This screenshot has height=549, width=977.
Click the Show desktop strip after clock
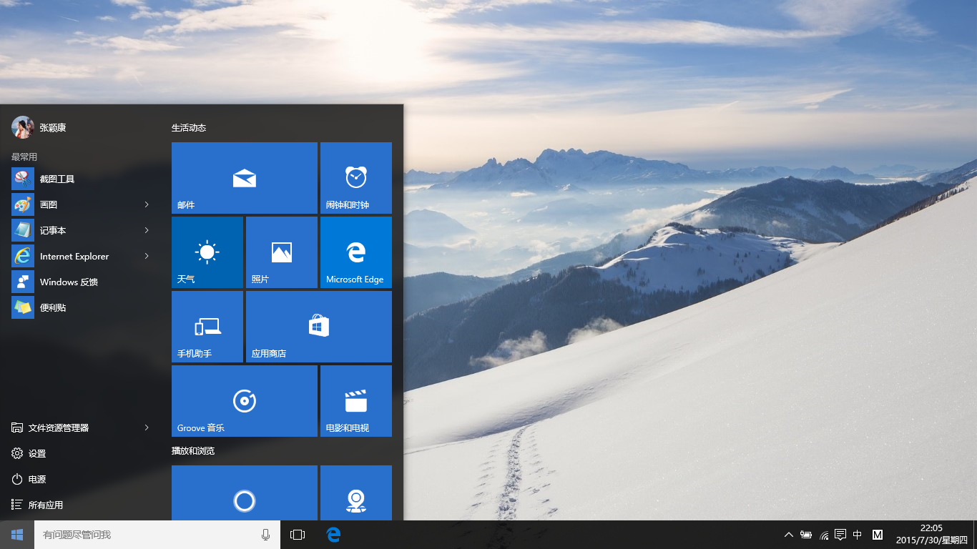974,535
